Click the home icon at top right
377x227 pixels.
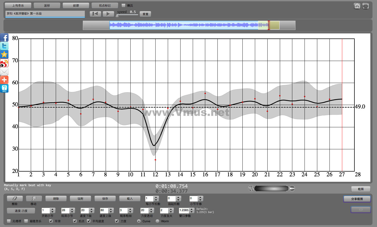pyautogui.click(x=357, y=6)
